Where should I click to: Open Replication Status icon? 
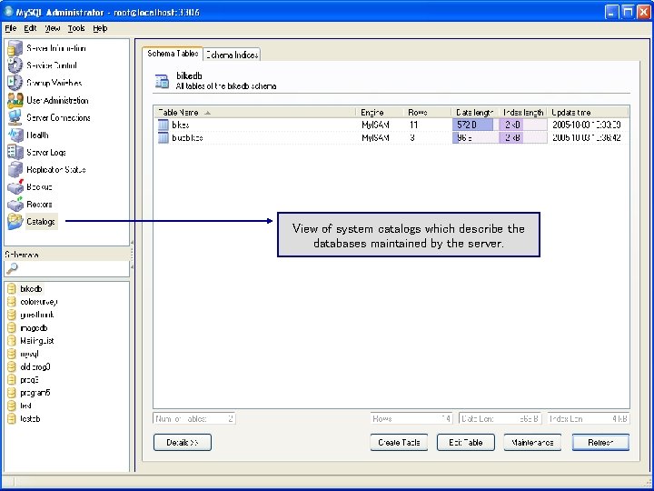coord(15,169)
